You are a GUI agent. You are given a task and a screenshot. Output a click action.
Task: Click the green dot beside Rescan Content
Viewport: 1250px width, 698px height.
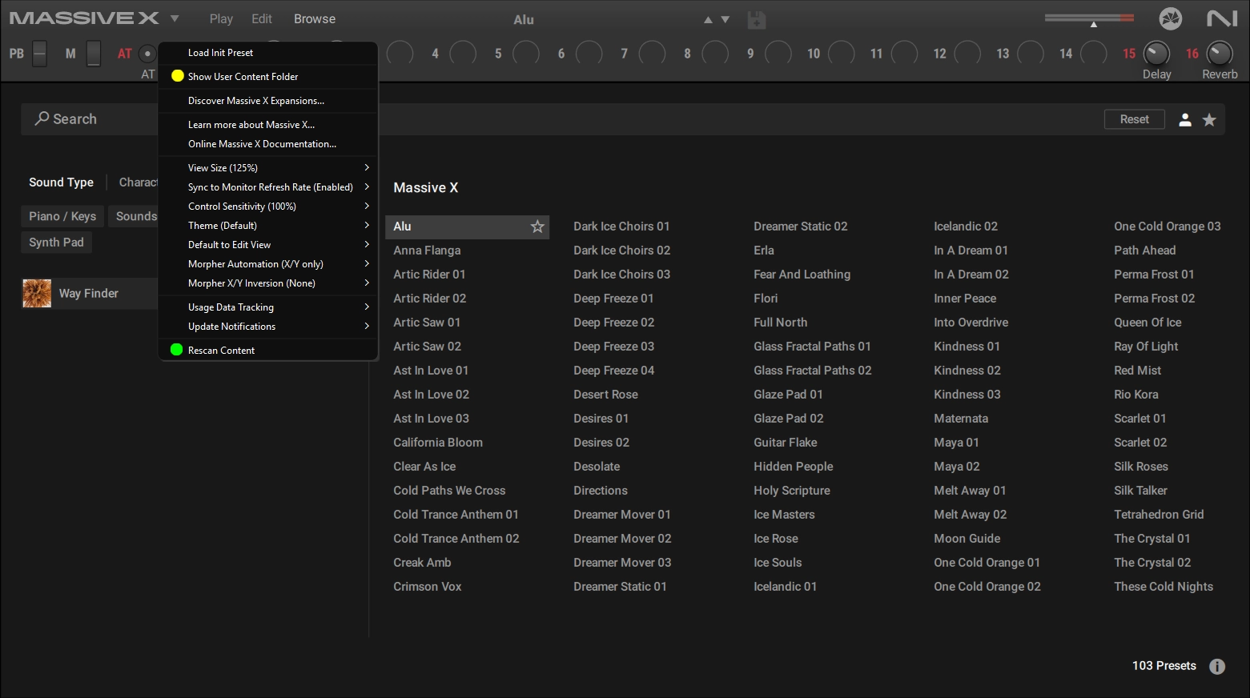pyautogui.click(x=177, y=350)
